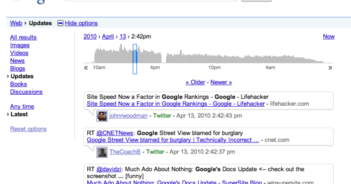The image size is (351, 184).
Task: Open the Street View burglary article link
Action: pyautogui.click(x=173, y=140)
